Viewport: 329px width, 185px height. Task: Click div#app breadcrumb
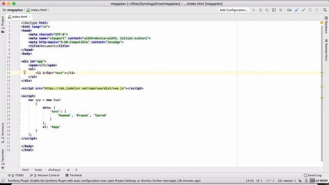(54, 170)
